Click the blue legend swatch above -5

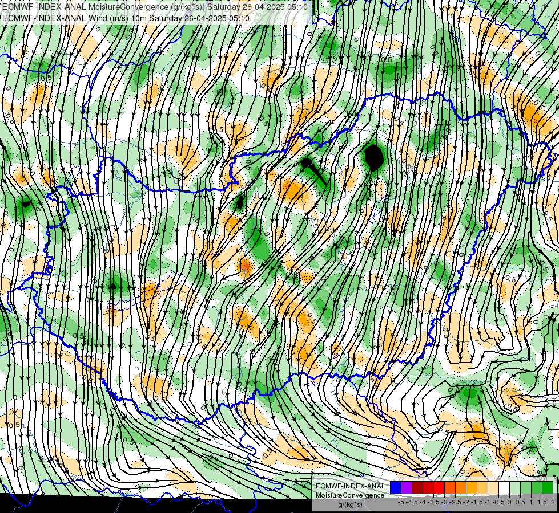[396, 487]
